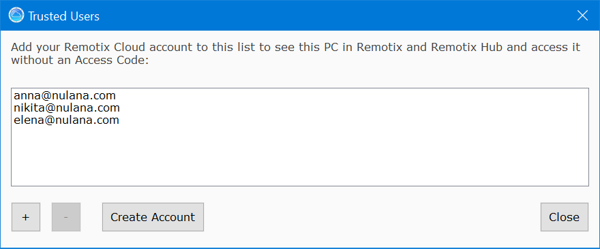
Task: Add a trusted user with plus button
Action: coord(26,217)
